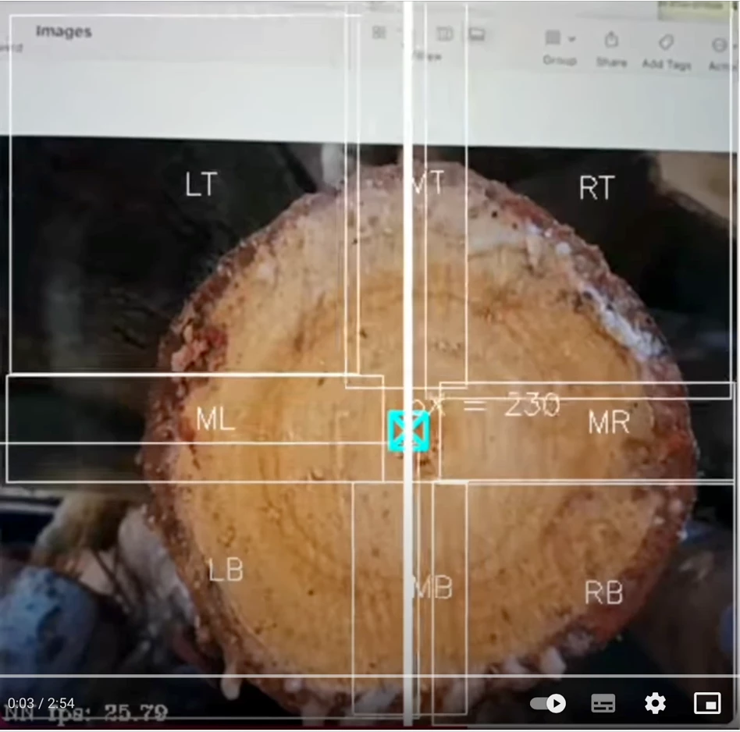Image resolution: width=740 pixels, height=732 pixels.
Task: Click the cyan crossed target box
Action: pyautogui.click(x=409, y=431)
